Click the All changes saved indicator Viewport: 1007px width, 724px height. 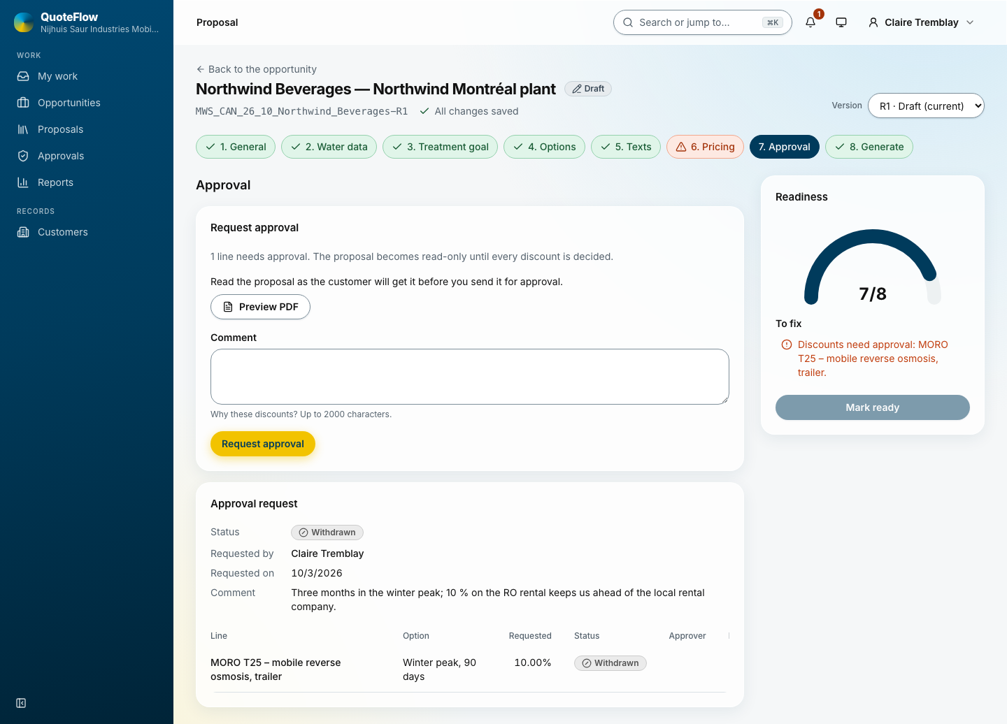coord(469,111)
